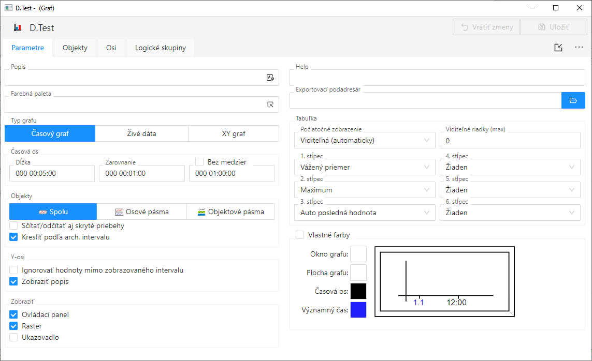Select the XY graf type button
This screenshot has height=361, width=592.
coord(233,133)
